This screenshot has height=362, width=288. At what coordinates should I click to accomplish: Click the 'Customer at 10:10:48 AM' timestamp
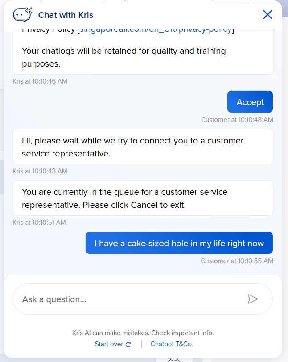point(237,120)
